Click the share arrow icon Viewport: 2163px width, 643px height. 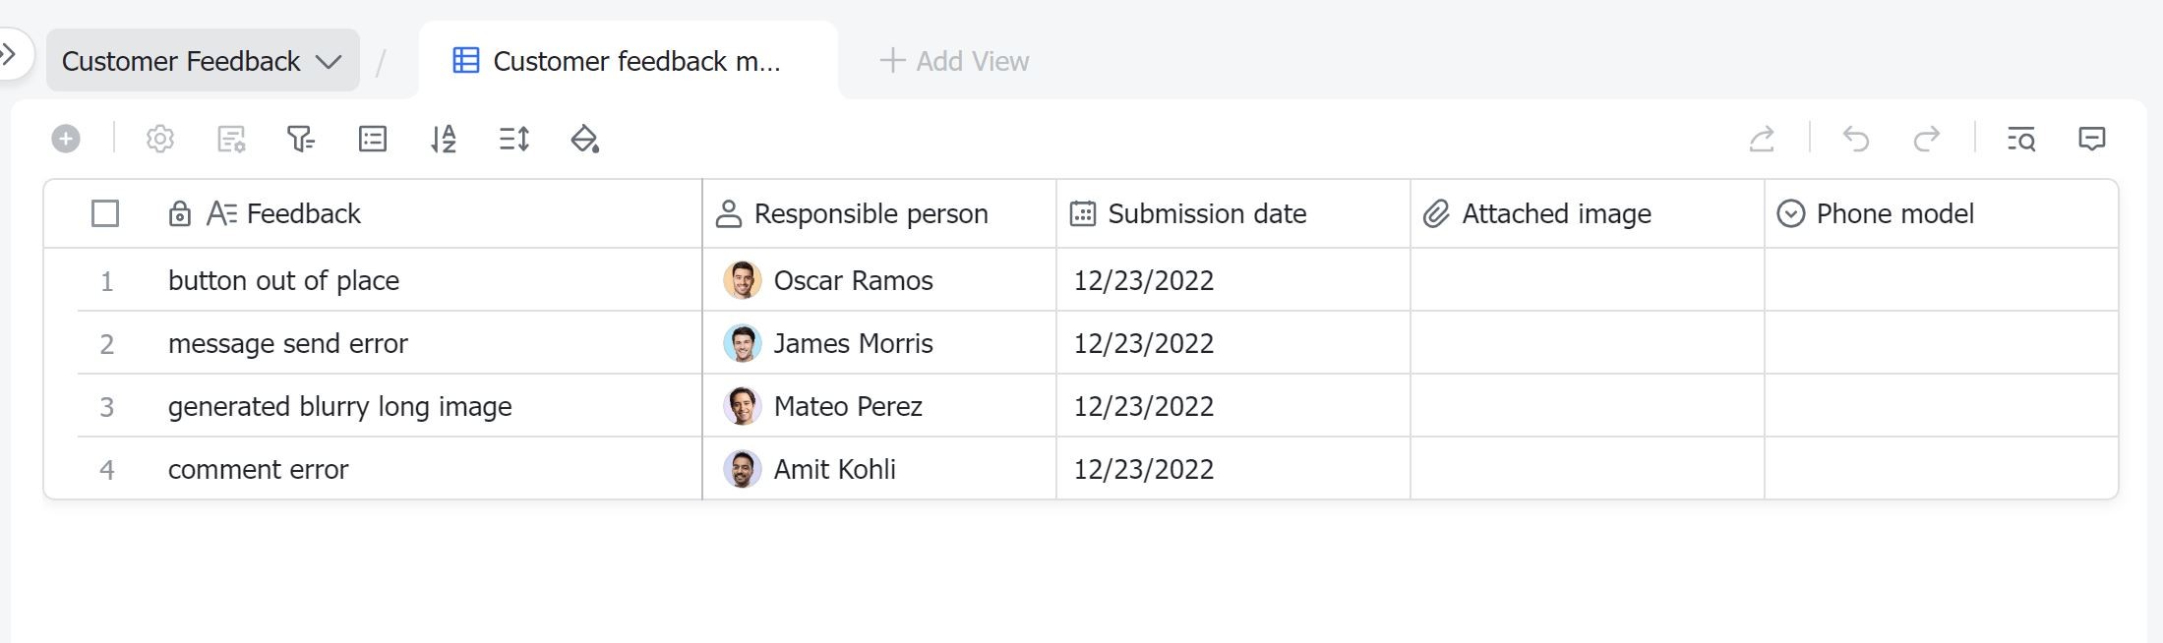click(x=1762, y=139)
